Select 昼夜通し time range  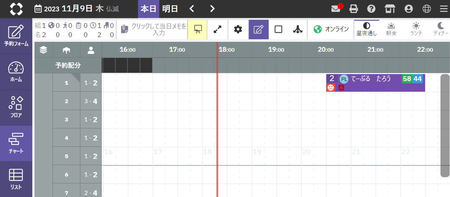[x=367, y=30]
